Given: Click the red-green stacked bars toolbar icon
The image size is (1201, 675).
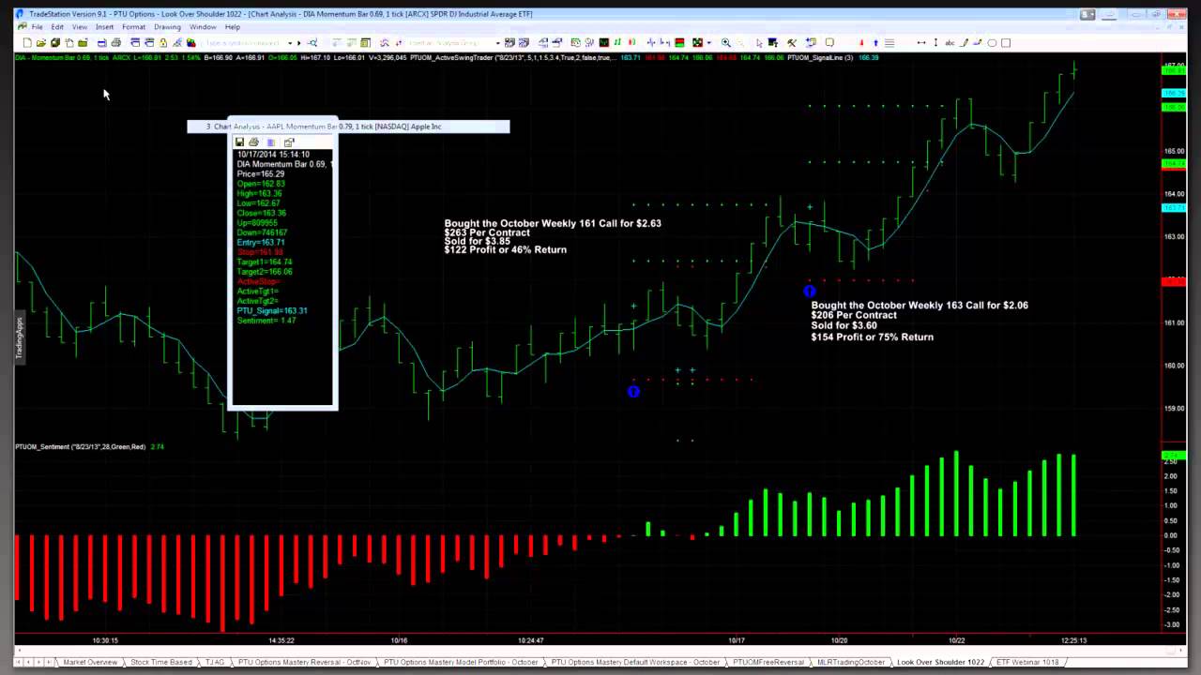Looking at the screenshot, I should (679, 43).
